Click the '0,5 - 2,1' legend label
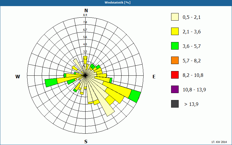The image size is (232, 145). click(x=192, y=17)
